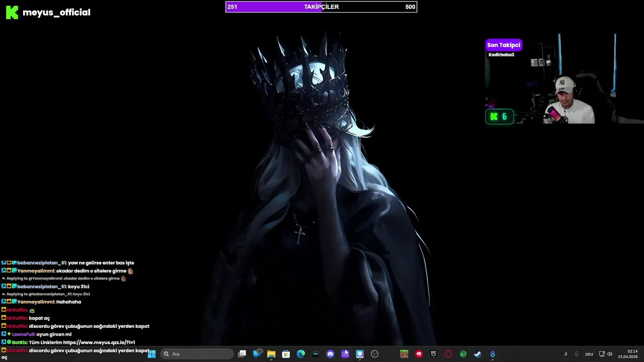
Task: Expand hidden system tray icons
Action: point(566,354)
